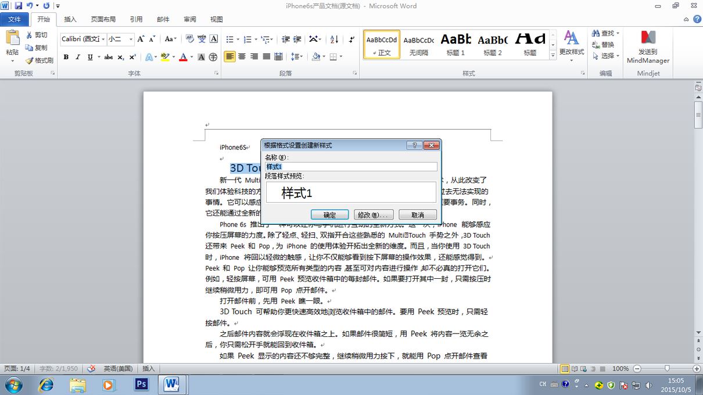Select the Format Painter (格式刷) tool
The image size is (703, 395).
40,60
